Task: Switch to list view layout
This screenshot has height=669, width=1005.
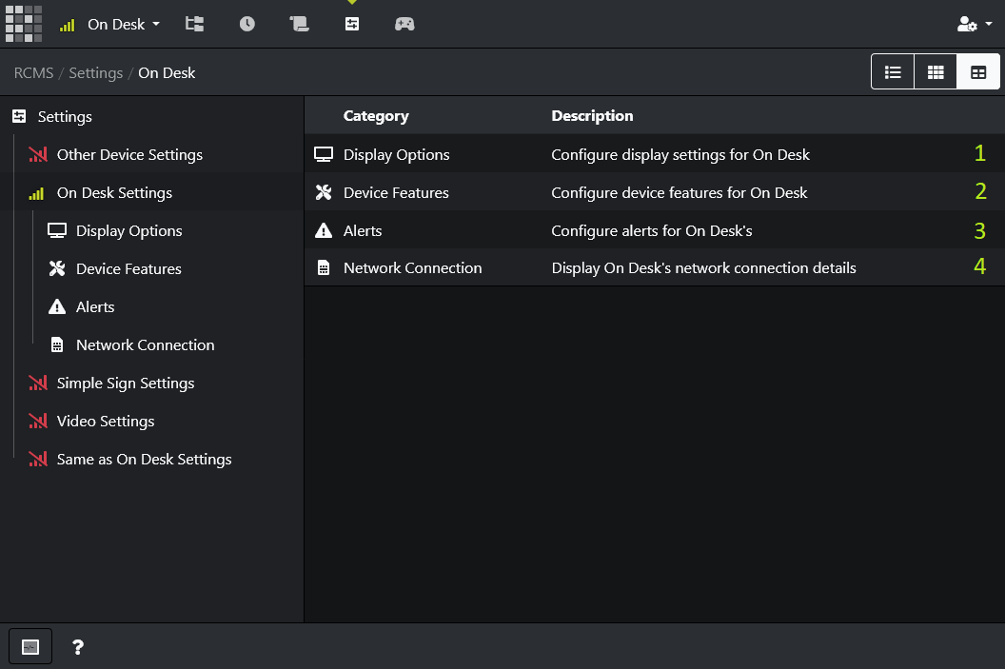Action: point(892,71)
